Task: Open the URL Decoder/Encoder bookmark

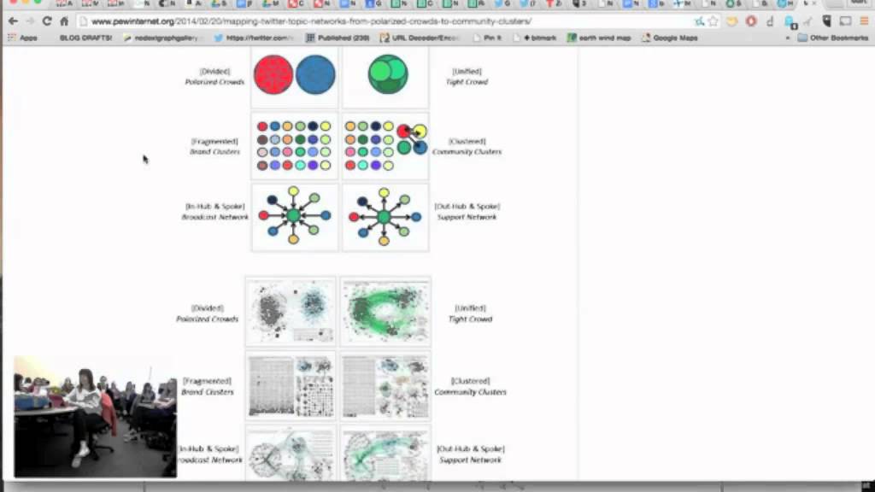Action: [x=420, y=38]
